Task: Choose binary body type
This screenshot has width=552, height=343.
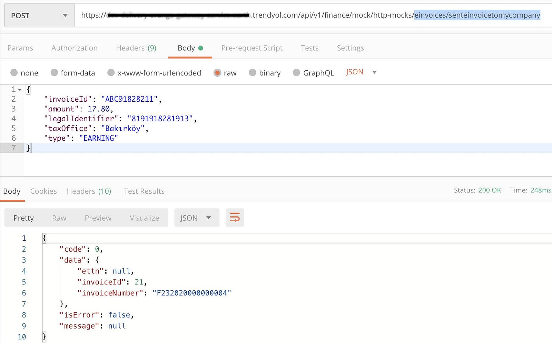Action: 253,72
